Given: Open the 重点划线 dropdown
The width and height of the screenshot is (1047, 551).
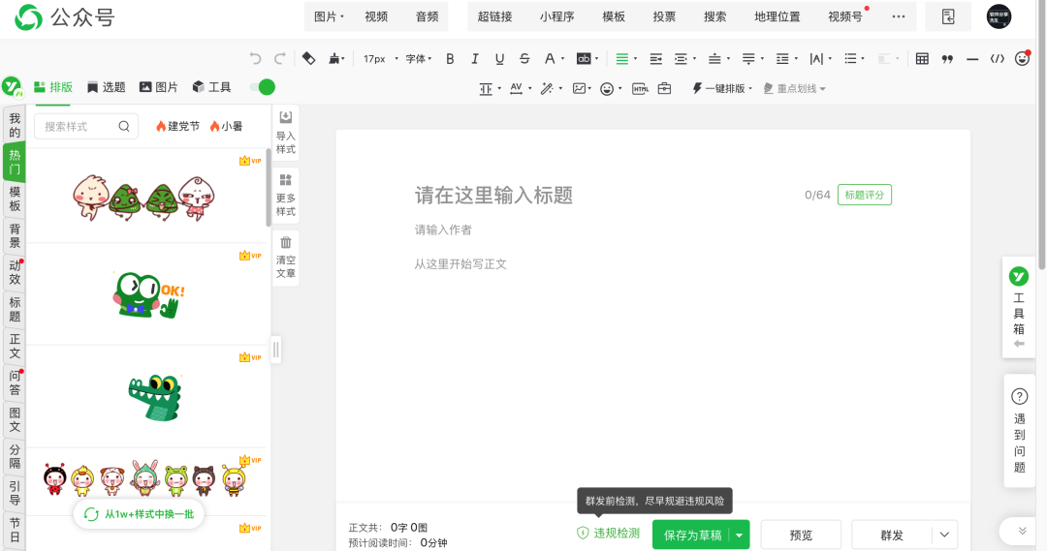Looking at the screenshot, I should (x=795, y=88).
